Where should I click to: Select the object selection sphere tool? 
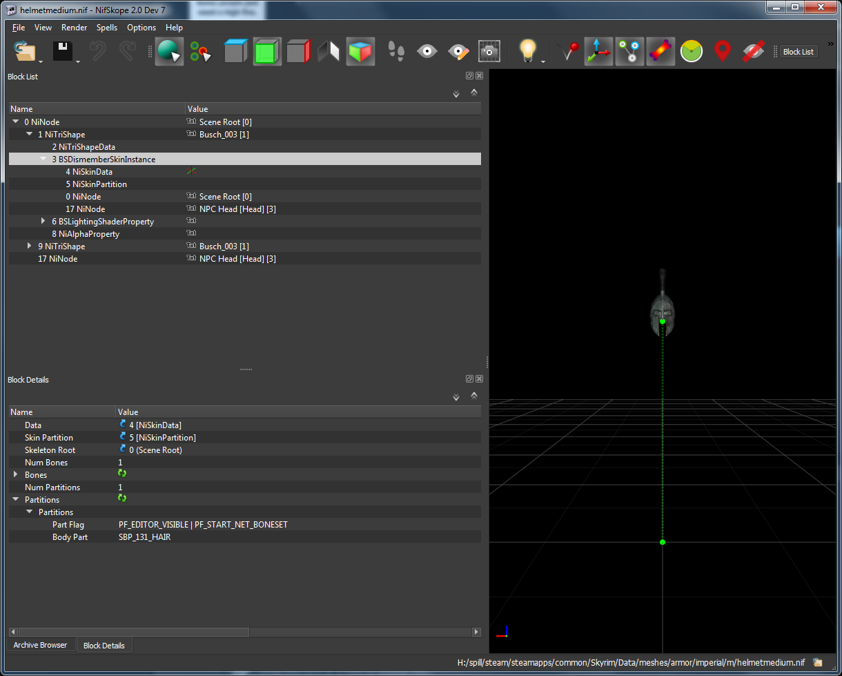[169, 51]
